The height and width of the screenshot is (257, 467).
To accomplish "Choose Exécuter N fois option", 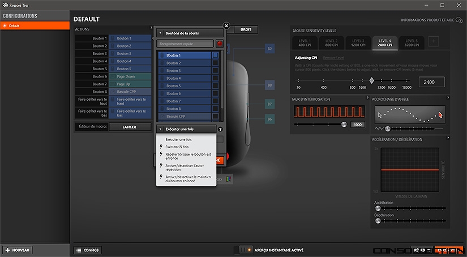I will [x=186, y=147].
